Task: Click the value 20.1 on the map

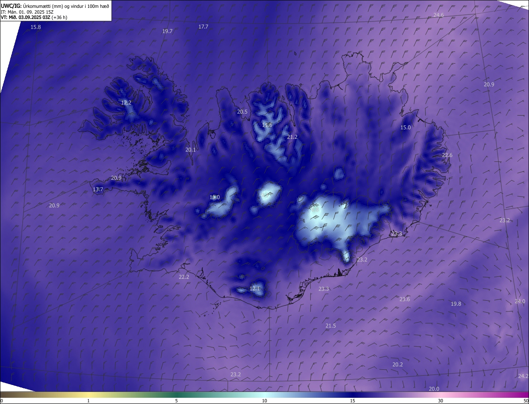Action: click(x=191, y=150)
